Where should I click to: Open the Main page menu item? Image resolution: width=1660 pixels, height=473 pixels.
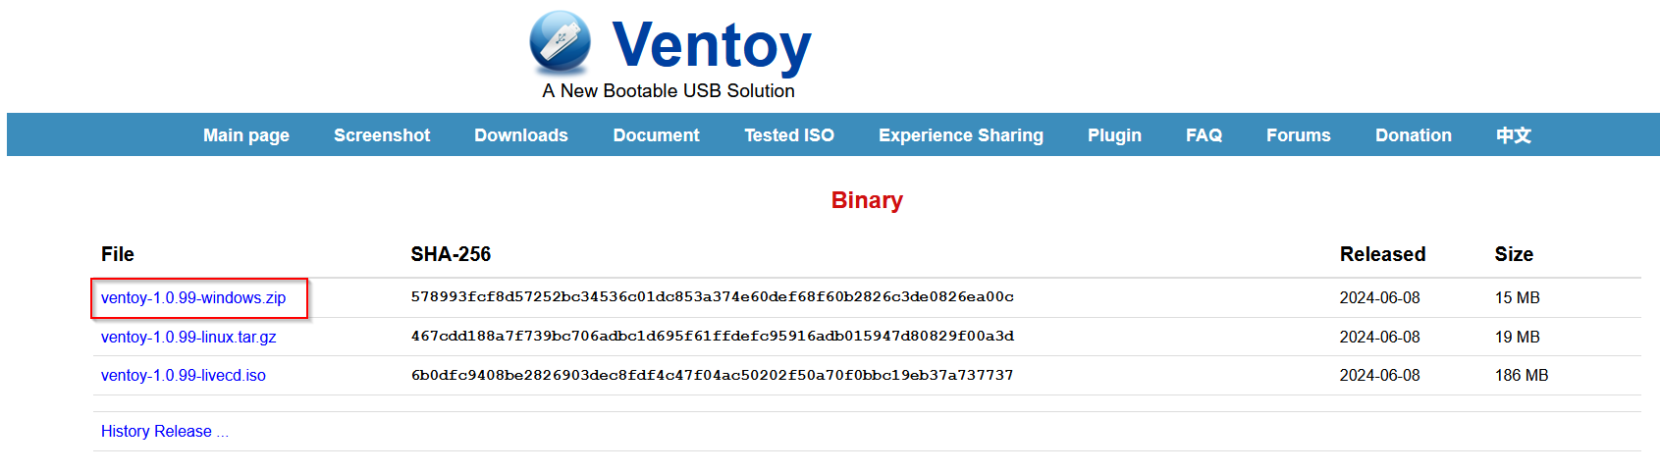coord(245,135)
